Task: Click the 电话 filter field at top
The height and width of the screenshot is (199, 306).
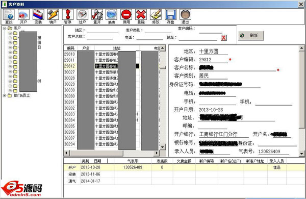Action: tap(149, 37)
